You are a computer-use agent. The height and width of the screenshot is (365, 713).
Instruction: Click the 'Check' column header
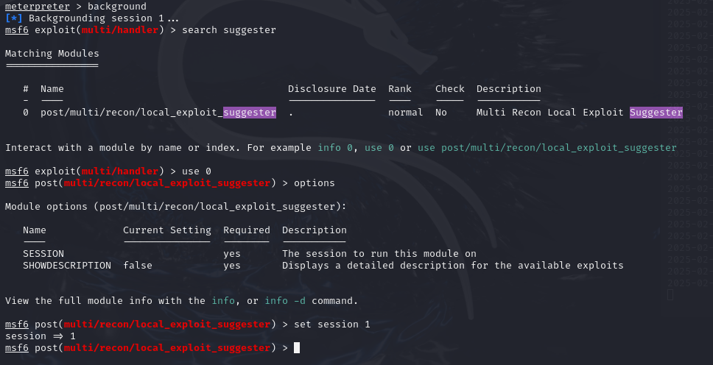point(450,88)
